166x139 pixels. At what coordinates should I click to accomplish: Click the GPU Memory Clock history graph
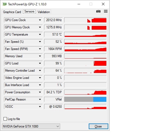[x=85, y=27]
